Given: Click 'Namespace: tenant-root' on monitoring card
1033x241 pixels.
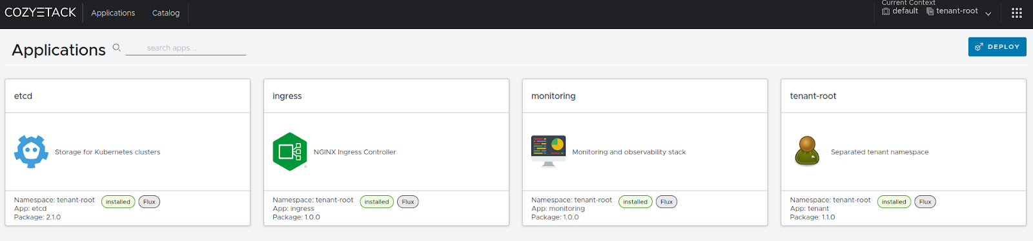Looking at the screenshot, I should tap(571, 200).
